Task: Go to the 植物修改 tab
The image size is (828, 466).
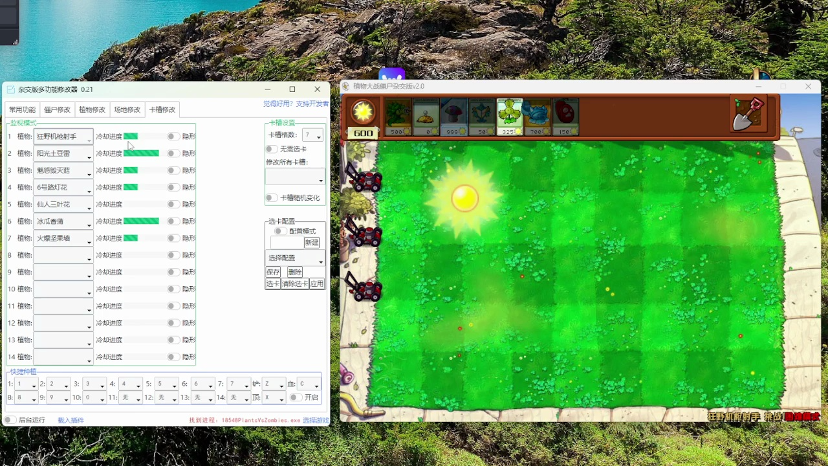Action: 92,109
